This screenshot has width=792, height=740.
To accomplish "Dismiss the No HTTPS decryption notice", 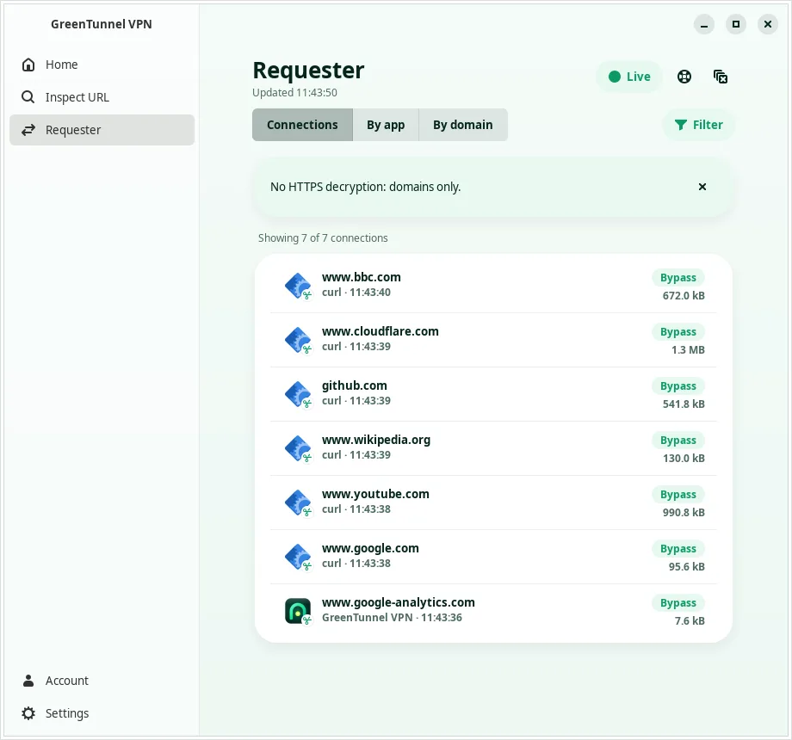I will click(x=702, y=187).
